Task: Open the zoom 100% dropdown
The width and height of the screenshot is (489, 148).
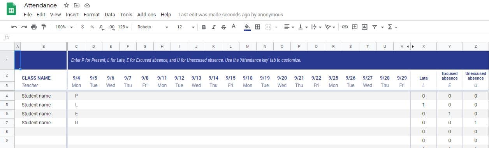Action: click(x=64, y=27)
